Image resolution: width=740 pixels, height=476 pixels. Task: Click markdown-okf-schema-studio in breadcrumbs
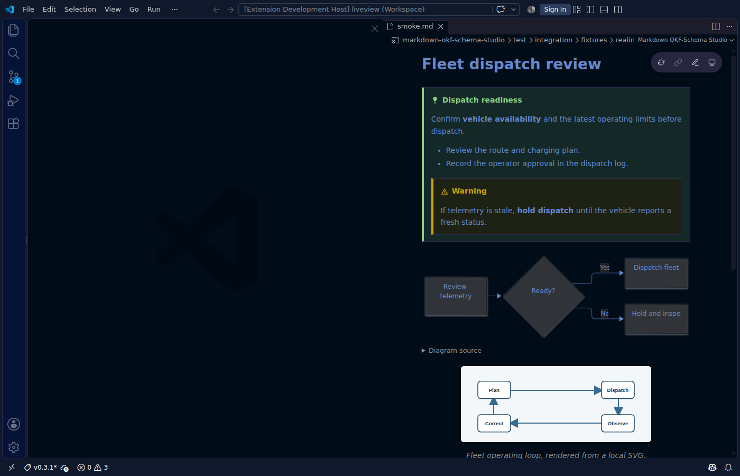click(x=454, y=40)
